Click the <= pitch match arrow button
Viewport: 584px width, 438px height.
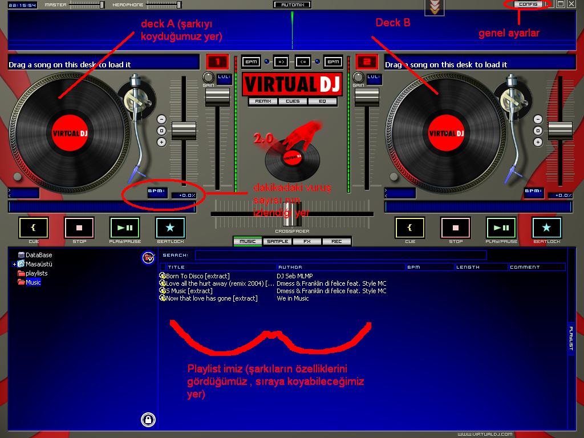(x=303, y=62)
